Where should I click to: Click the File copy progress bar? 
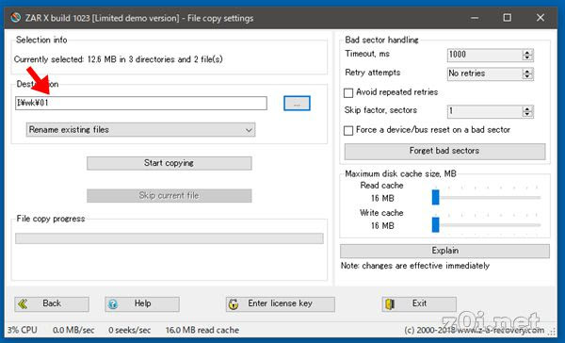click(169, 238)
